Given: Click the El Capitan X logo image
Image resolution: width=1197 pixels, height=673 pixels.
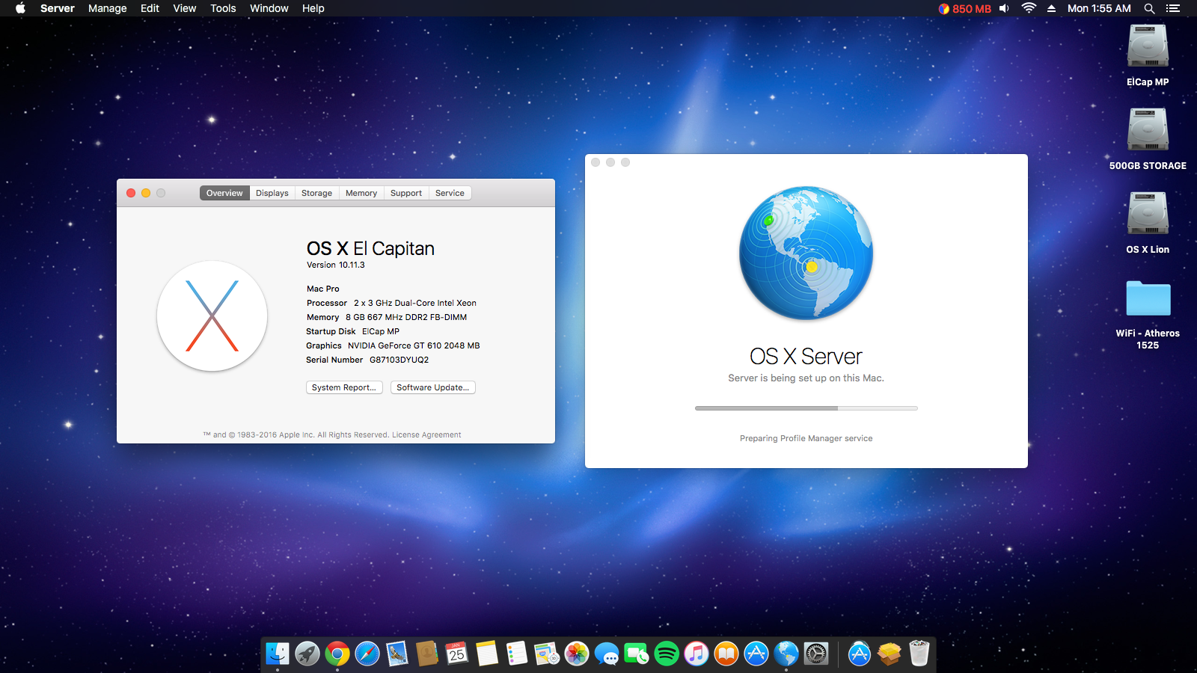Looking at the screenshot, I should click(x=212, y=316).
